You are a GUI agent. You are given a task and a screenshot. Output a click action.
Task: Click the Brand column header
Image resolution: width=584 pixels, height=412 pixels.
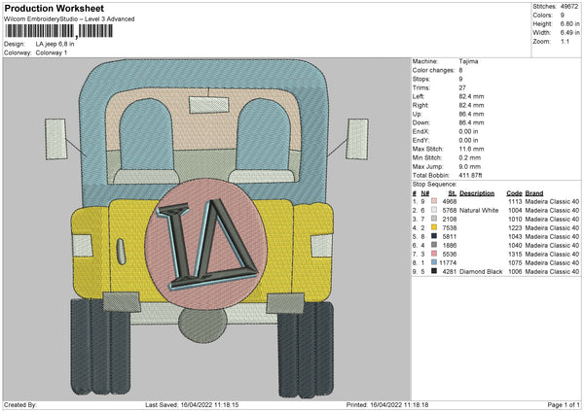535,192
